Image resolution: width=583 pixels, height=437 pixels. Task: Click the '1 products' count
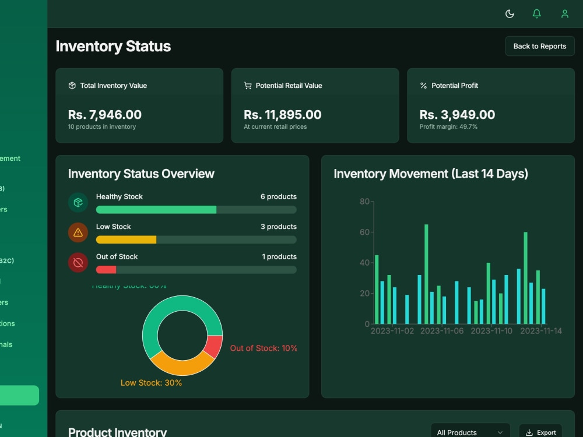click(x=279, y=257)
